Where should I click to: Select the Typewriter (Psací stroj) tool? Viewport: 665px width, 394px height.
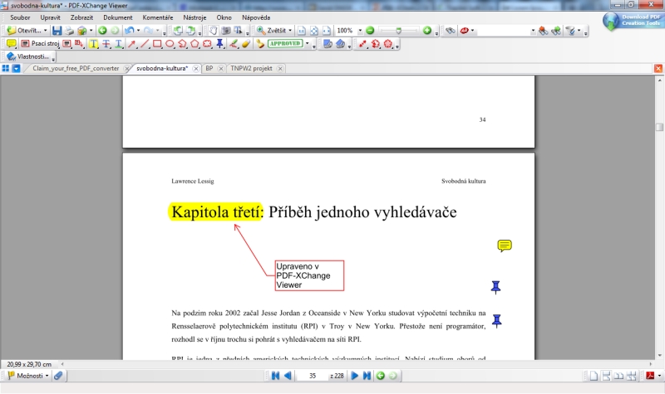(x=40, y=44)
